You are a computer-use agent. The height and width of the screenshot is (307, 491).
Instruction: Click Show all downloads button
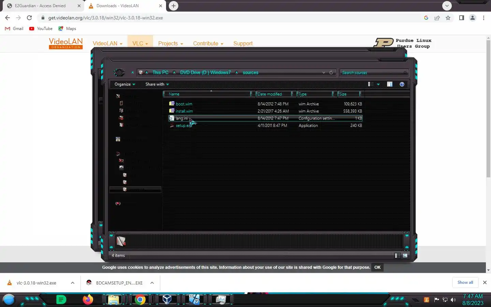[465, 282]
